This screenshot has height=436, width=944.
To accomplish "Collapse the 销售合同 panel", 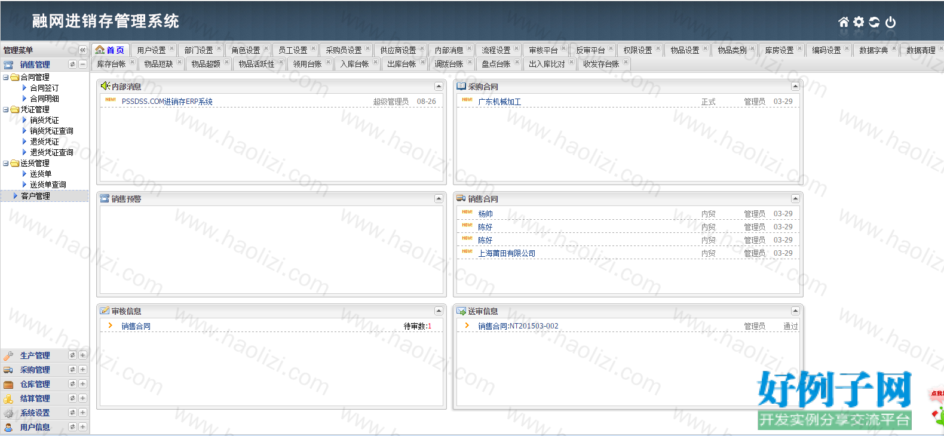I will click(x=795, y=198).
